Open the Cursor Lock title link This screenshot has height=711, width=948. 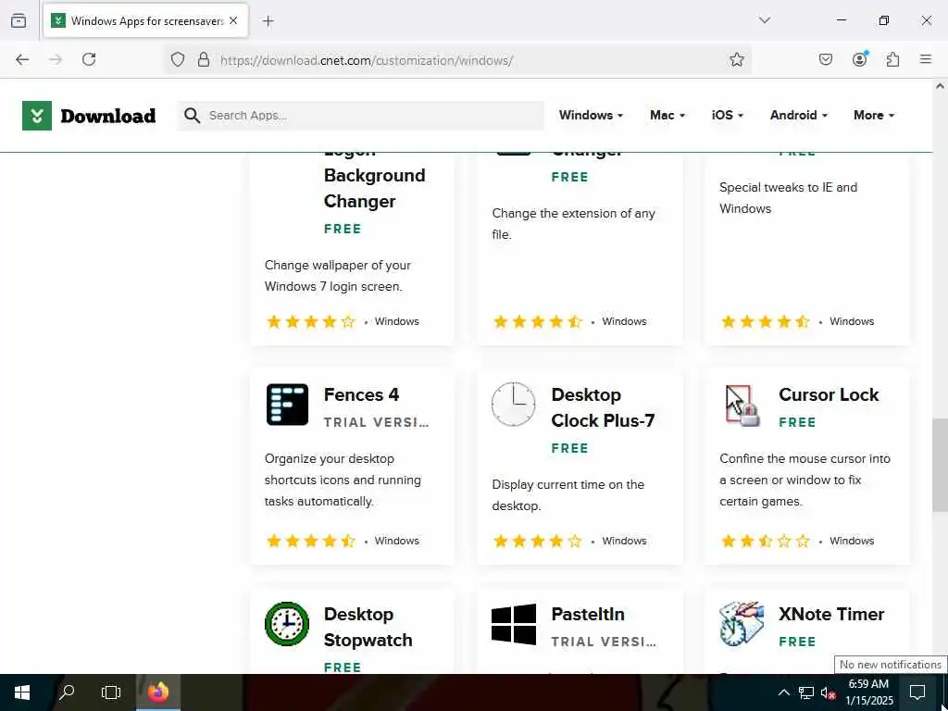(829, 394)
